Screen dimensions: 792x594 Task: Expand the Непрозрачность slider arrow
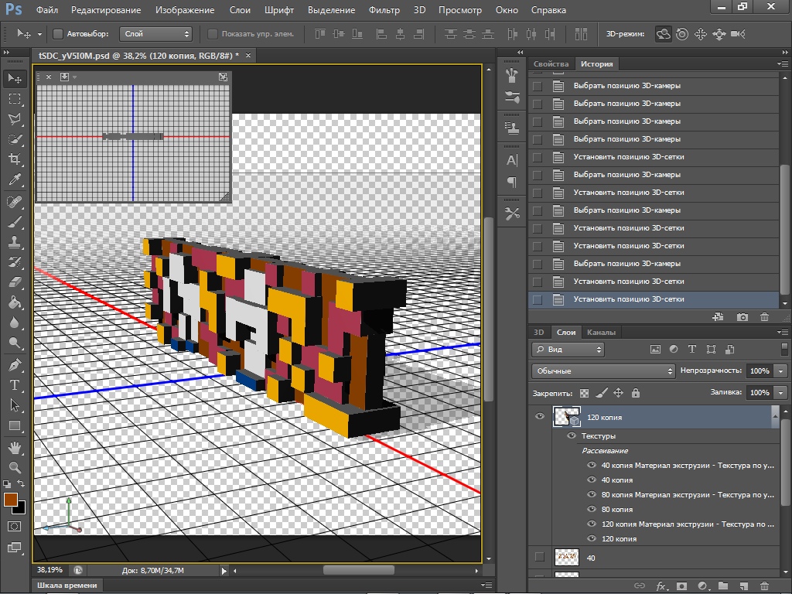tap(781, 370)
